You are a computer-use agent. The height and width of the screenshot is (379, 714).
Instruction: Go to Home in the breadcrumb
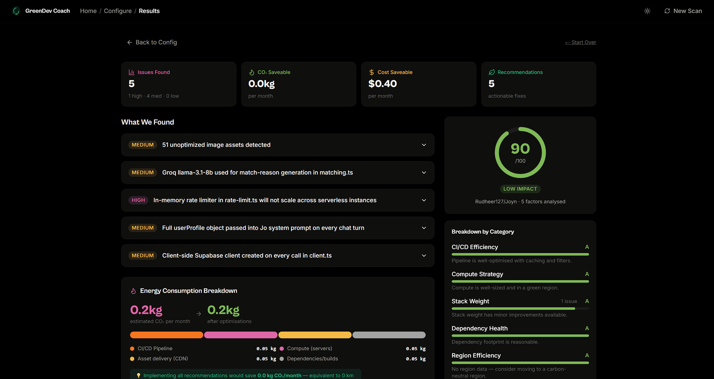[x=88, y=11]
